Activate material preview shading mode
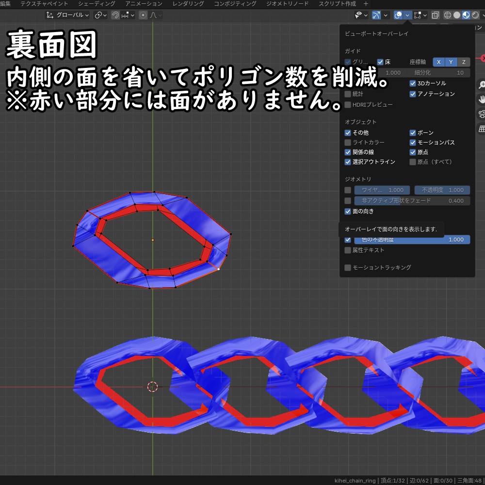Viewport: 485px width, 485px height. pos(466,15)
